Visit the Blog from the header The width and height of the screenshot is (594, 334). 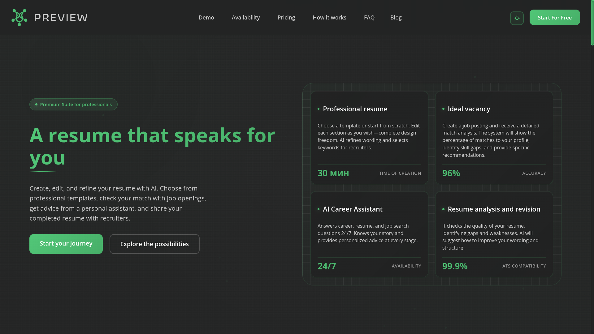[396, 18]
